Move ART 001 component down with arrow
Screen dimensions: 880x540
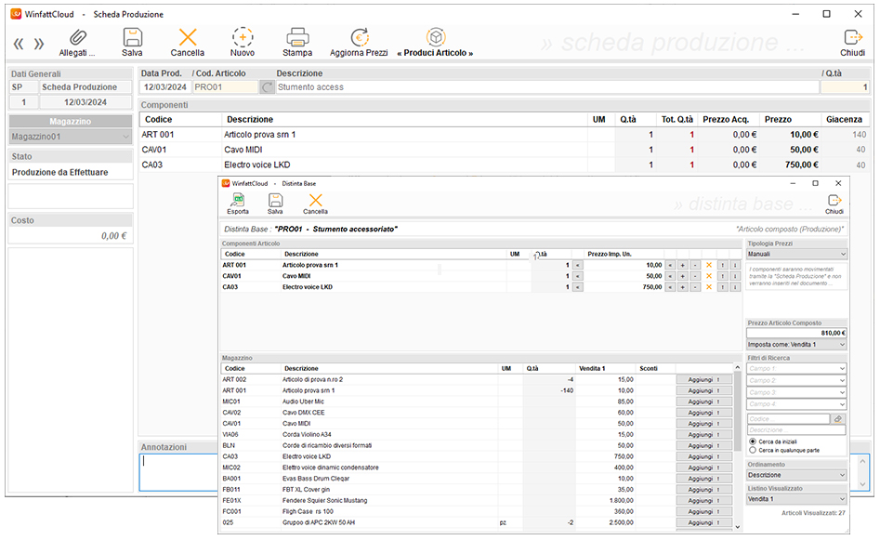click(735, 265)
